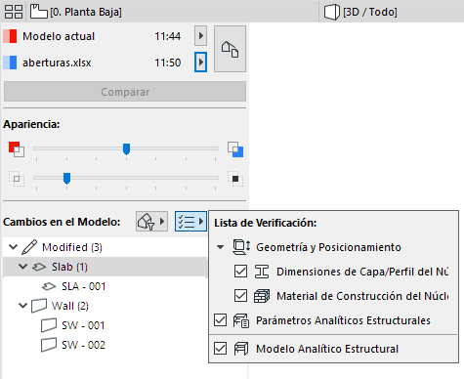Select the SW - 001 wall item
The image size is (464, 379).
pos(83,325)
